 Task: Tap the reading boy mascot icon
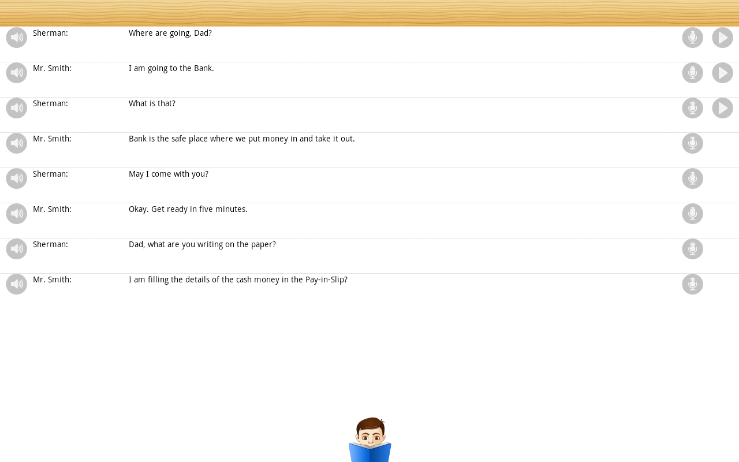[x=370, y=439]
